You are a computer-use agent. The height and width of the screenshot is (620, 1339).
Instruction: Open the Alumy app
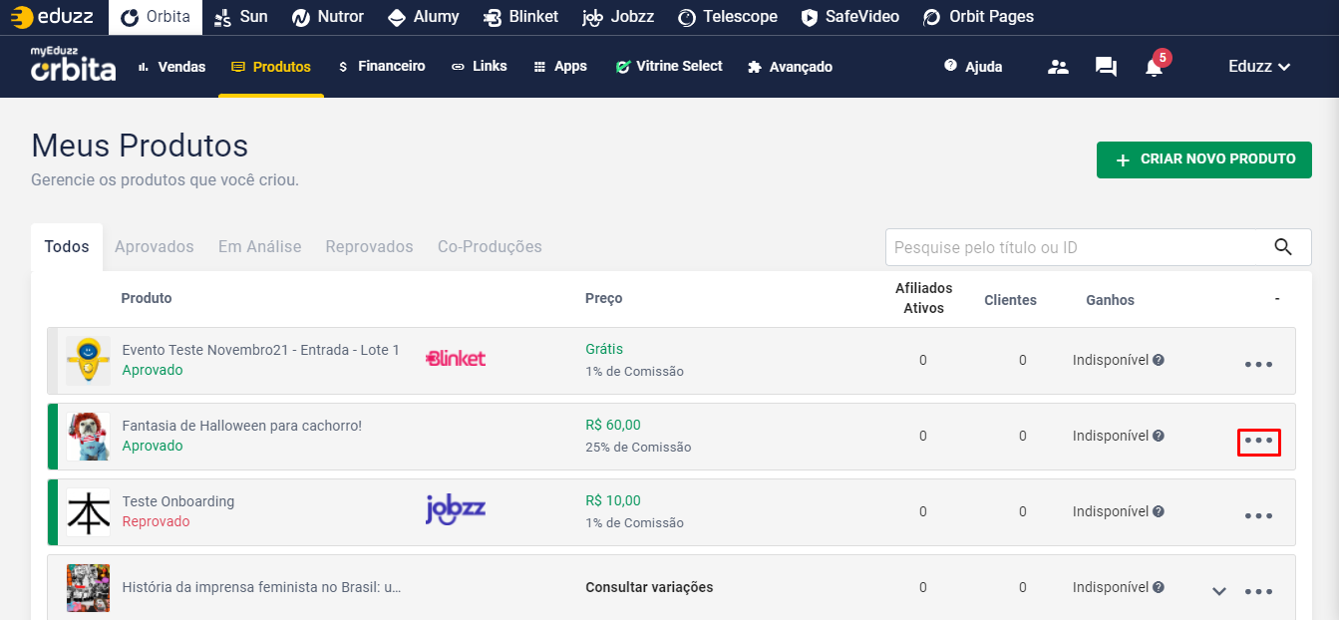pos(424,17)
